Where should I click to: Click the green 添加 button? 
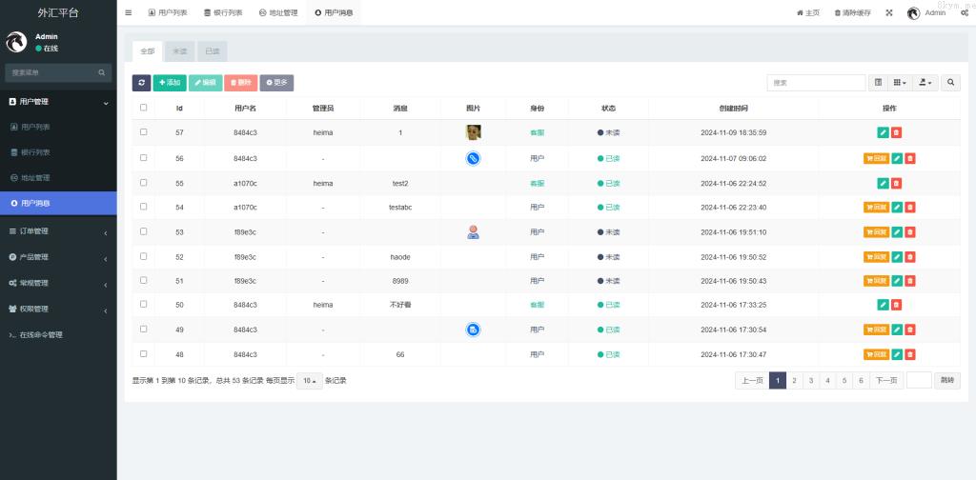(x=169, y=83)
